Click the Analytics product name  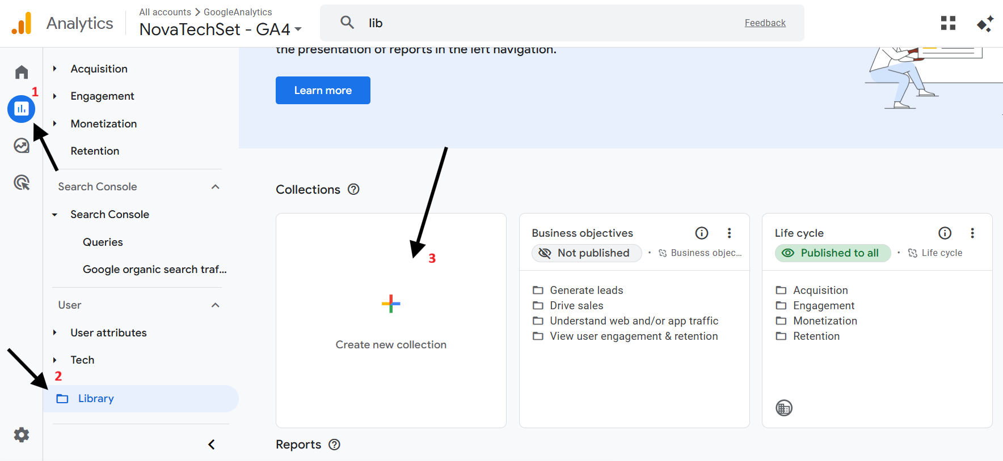coord(79,23)
